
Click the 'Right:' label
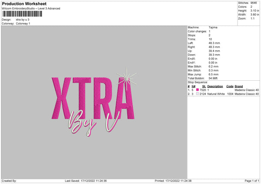point(191,47)
